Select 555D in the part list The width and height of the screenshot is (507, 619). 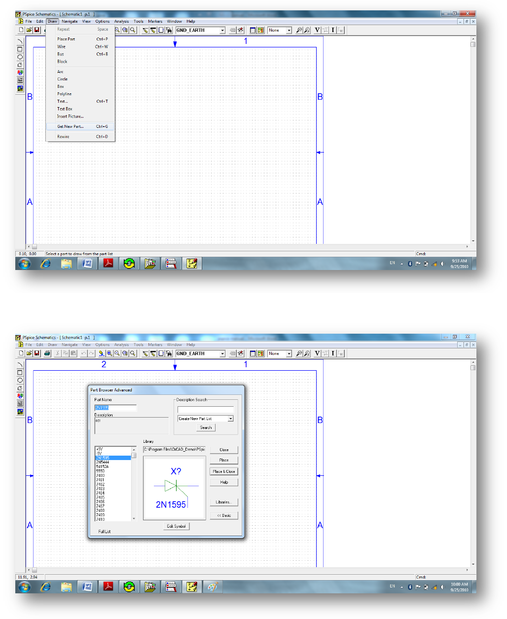click(x=113, y=471)
